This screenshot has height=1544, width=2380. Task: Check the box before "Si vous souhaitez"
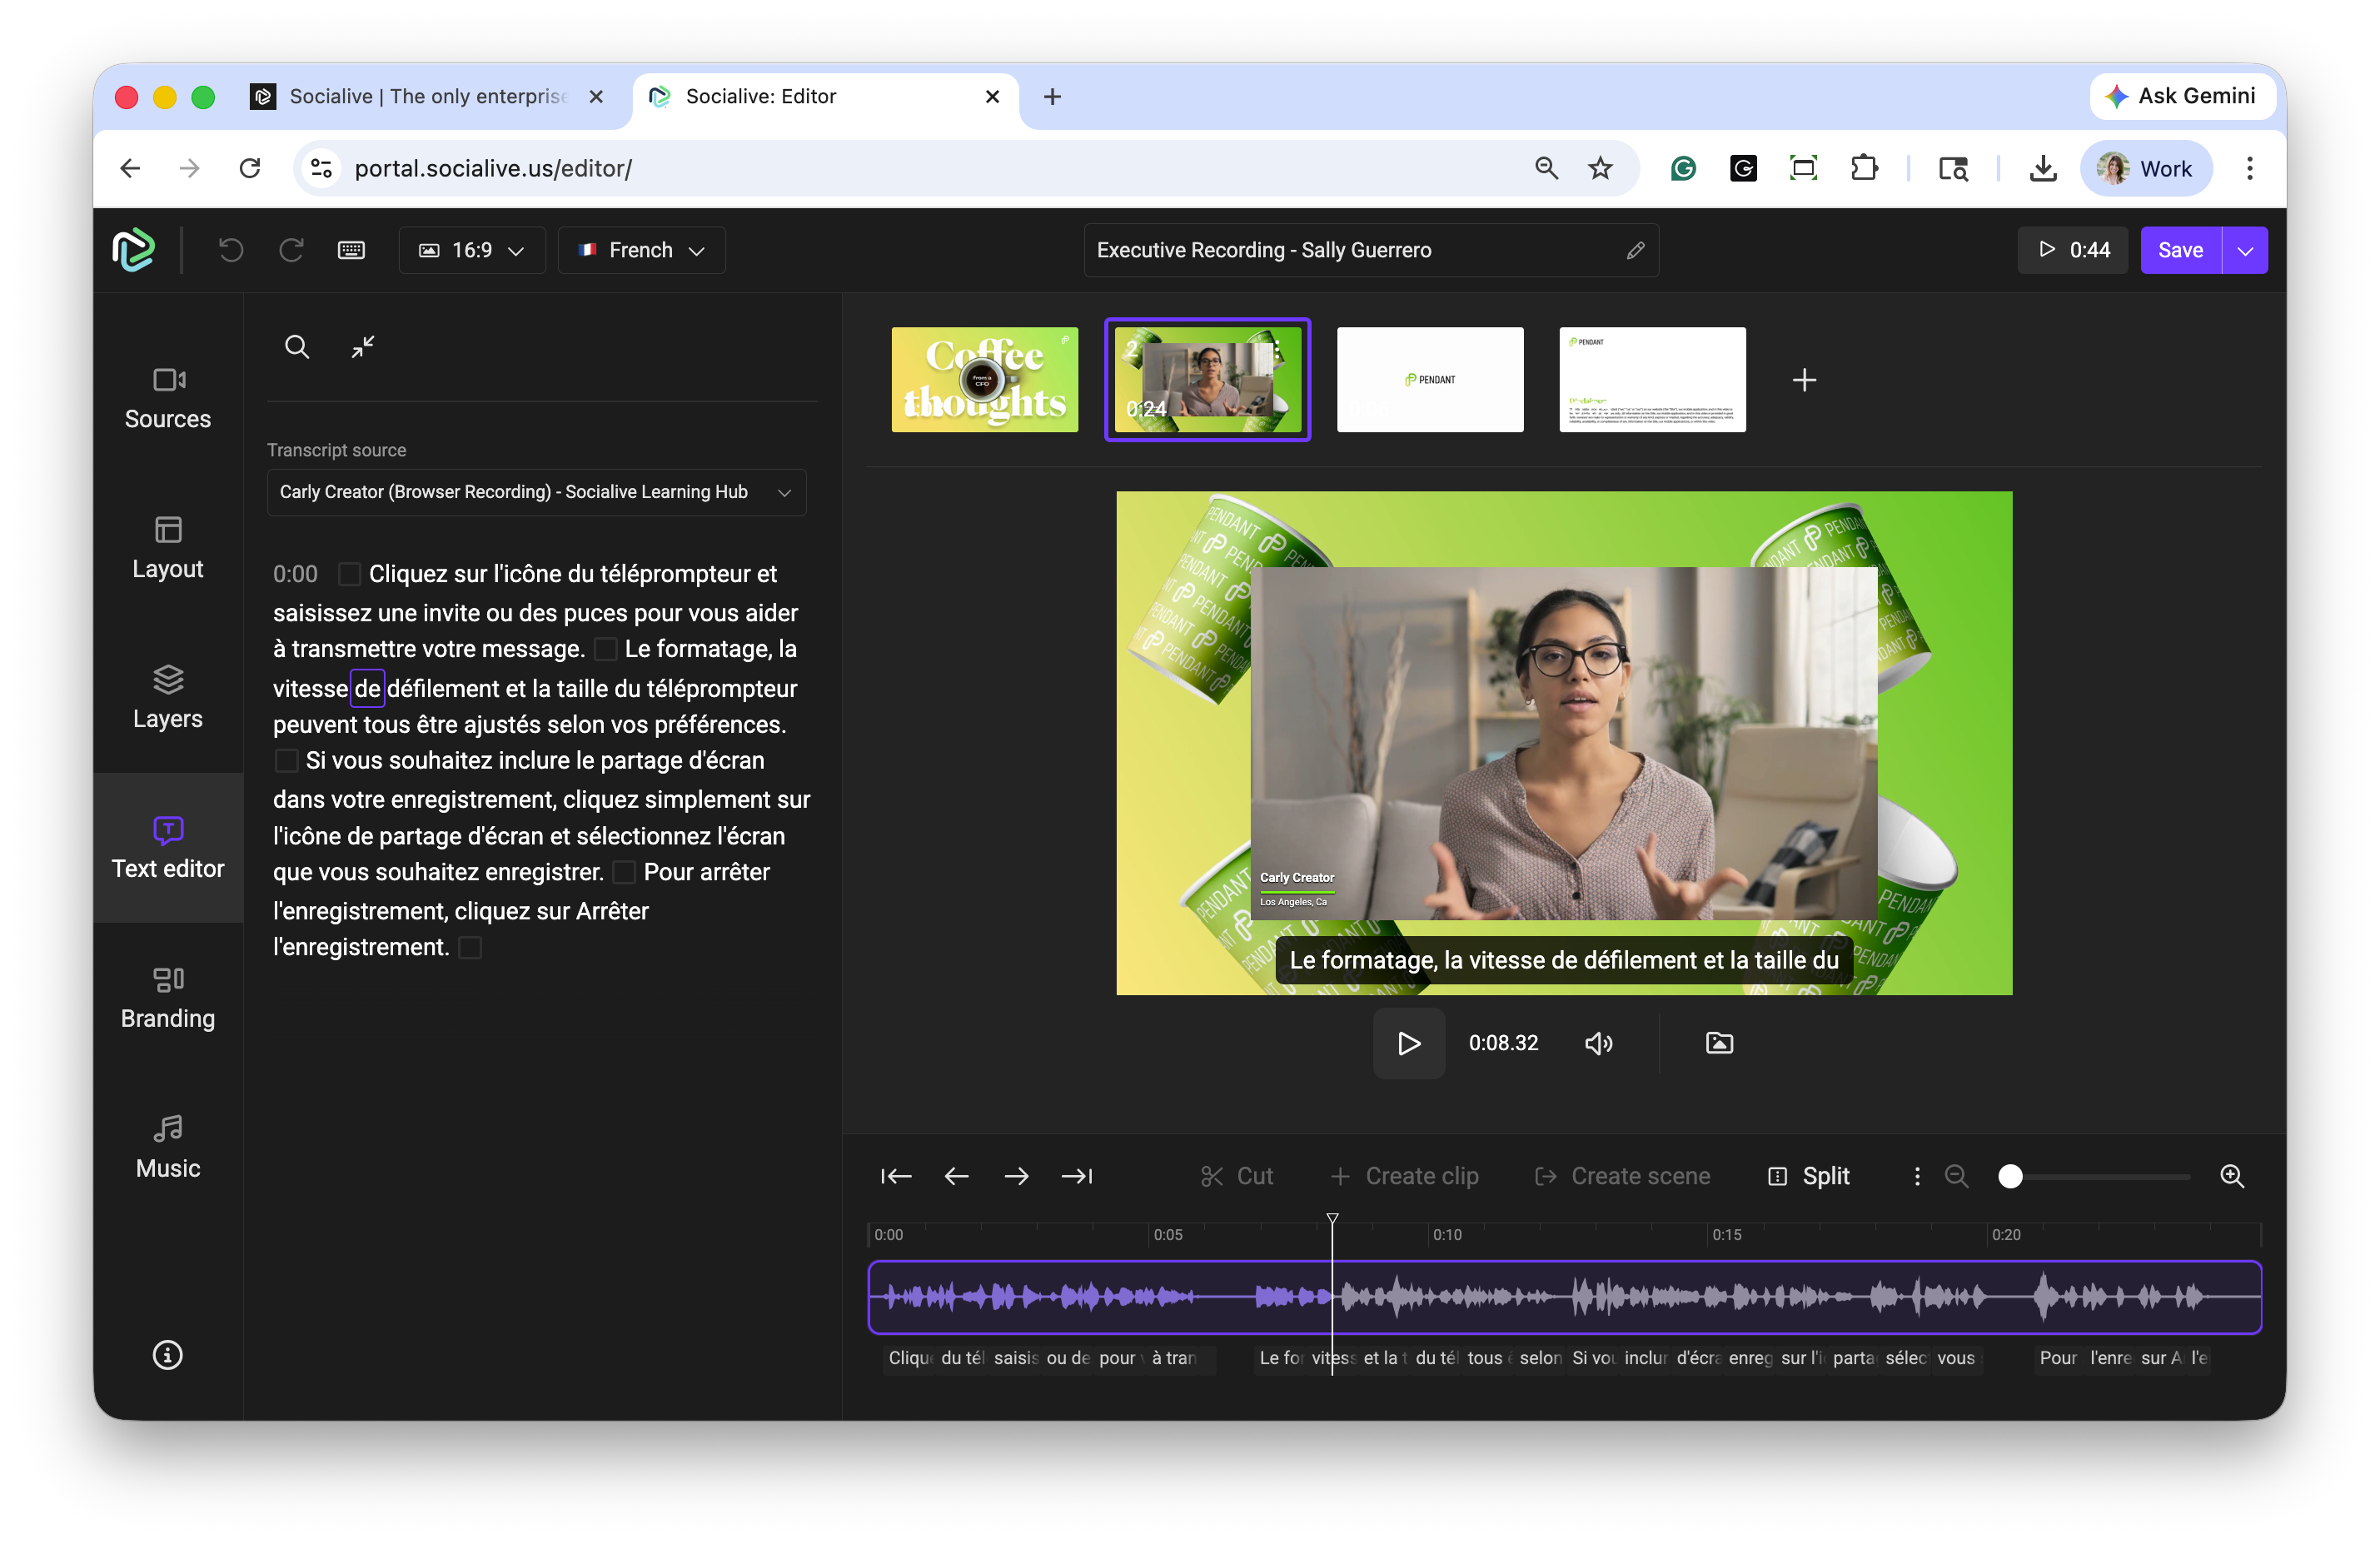[286, 761]
